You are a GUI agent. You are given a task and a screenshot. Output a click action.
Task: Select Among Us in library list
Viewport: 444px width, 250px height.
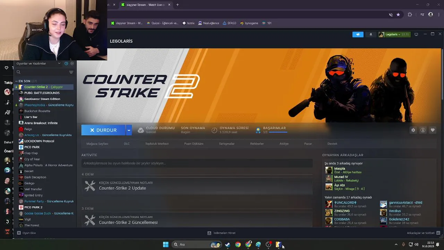(x=44, y=135)
